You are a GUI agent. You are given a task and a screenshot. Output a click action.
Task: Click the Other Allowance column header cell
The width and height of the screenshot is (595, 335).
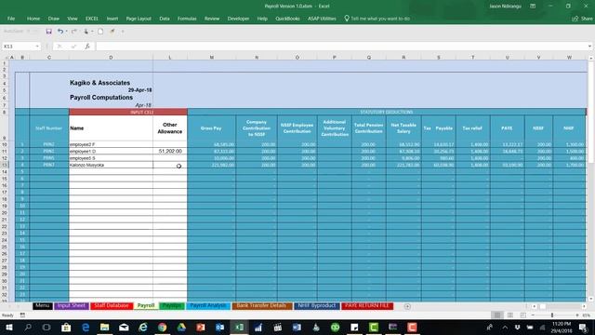[x=170, y=128]
